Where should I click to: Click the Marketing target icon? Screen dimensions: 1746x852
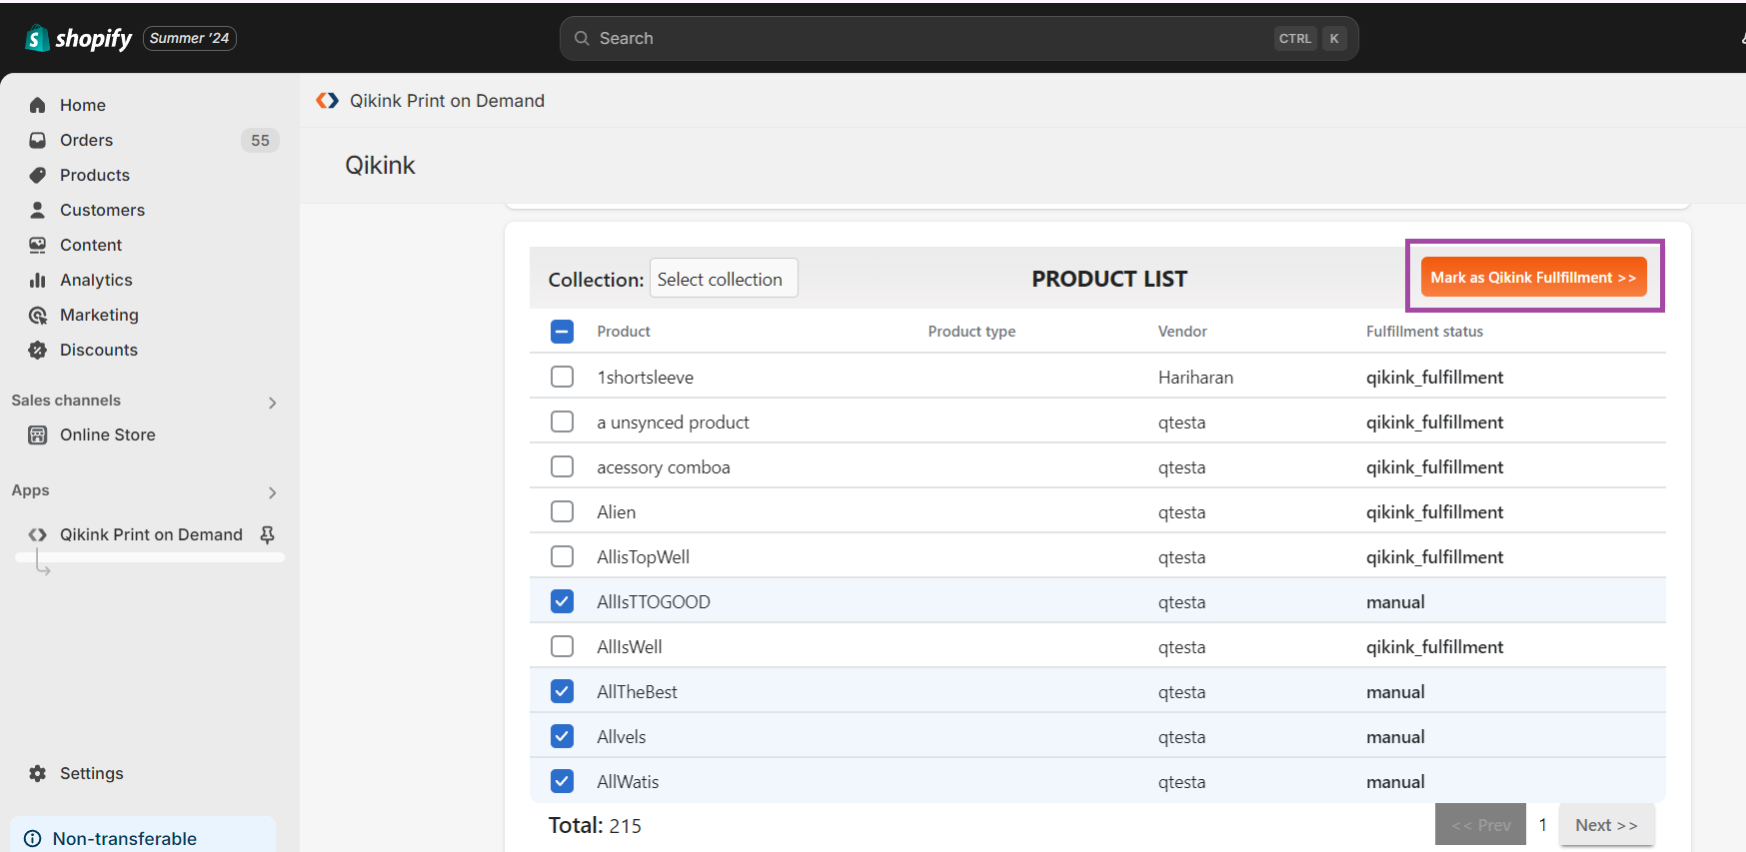click(x=38, y=315)
